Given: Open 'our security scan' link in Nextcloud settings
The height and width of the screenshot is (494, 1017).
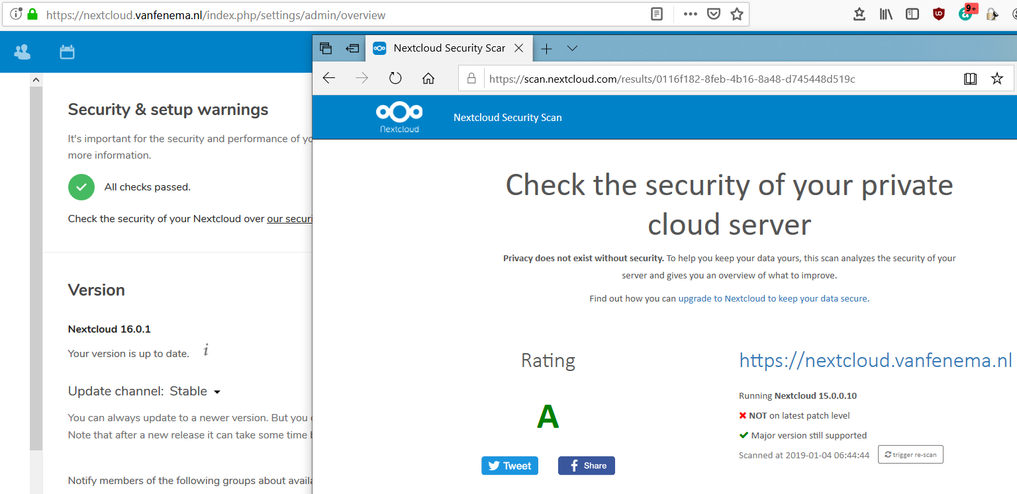Looking at the screenshot, I should (289, 219).
